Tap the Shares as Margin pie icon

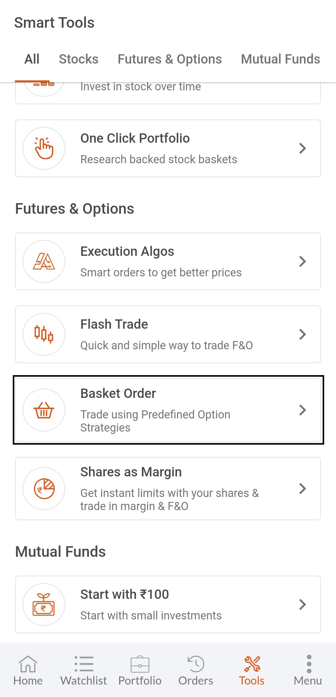44,489
